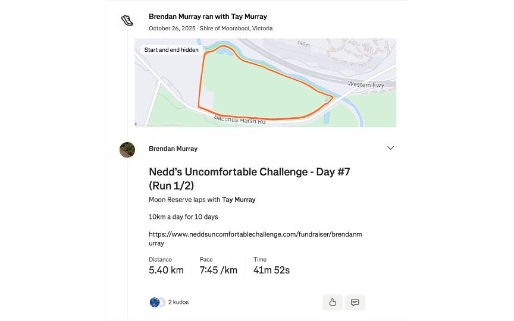Click the running shoe activity icon

coord(127,20)
